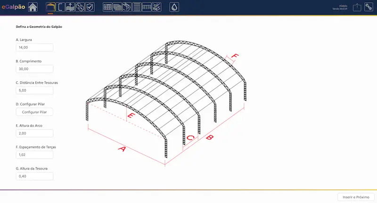This screenshot has height=203, width=377.
Task: Click the Altura do Arco input
Action: click(34, 133)
